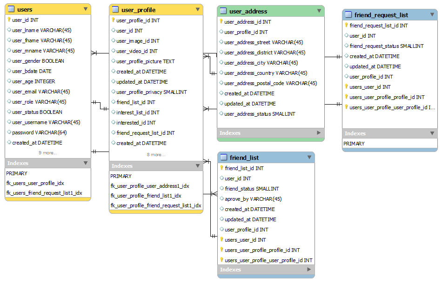Click key icon beside user_profile_id in user_profile header row
The width and height of the screenshot is (442, 284).
(x=114, y=20)
